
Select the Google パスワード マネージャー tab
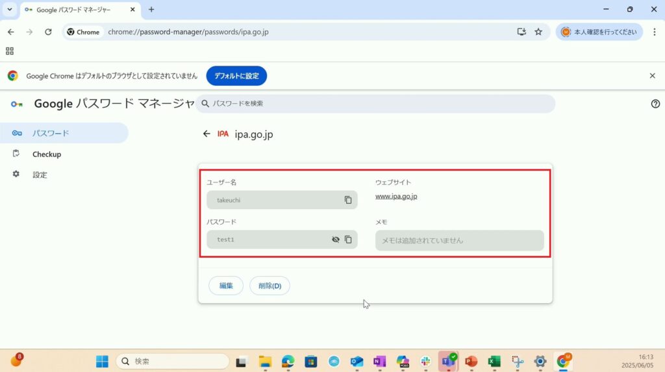[x=81, y=10]
